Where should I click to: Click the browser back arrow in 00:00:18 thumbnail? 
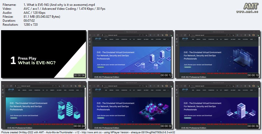click(x=177, y=35)
